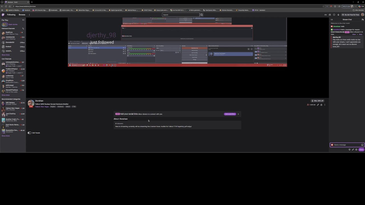Open stream options three-dot menu
Screen dimensions: 365x205
tap(325, 105)
